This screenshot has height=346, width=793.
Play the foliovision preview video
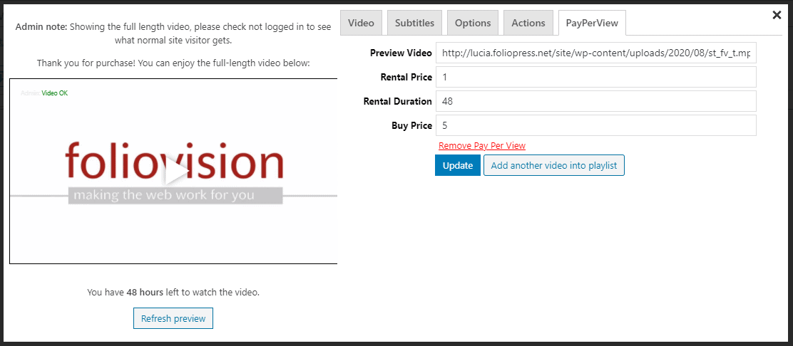coord(176,172)
